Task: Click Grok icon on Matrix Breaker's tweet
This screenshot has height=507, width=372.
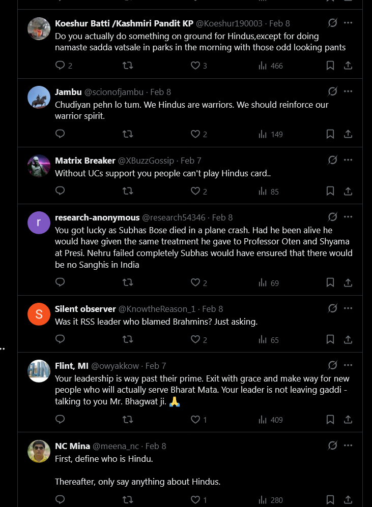Action: pyautogui.click(x=332, y=160)
